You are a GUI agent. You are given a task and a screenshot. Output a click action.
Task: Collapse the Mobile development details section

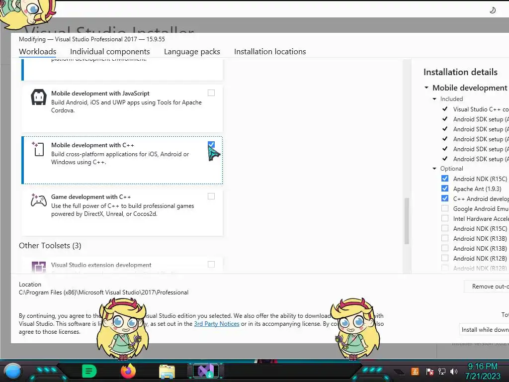click(x=426, y=88)
